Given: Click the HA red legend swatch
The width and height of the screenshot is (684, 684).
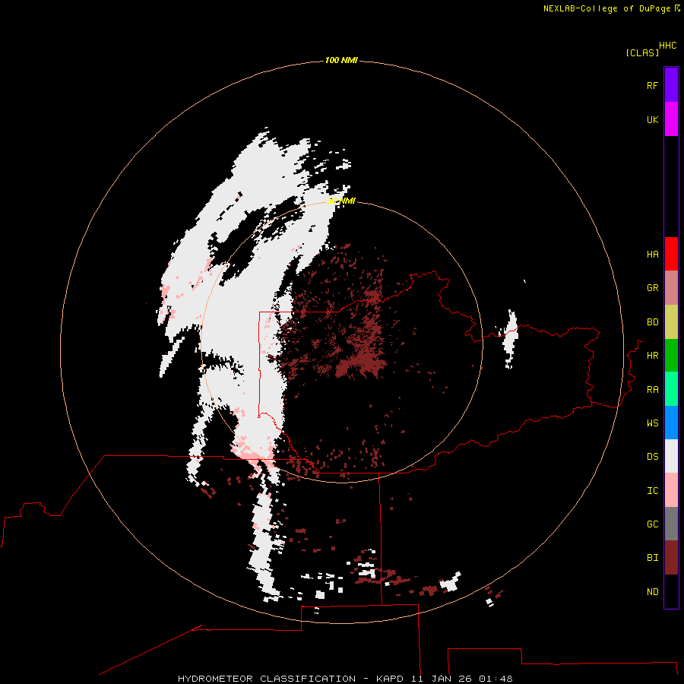Looking at the screenshot, I should [x=671, y=254].
